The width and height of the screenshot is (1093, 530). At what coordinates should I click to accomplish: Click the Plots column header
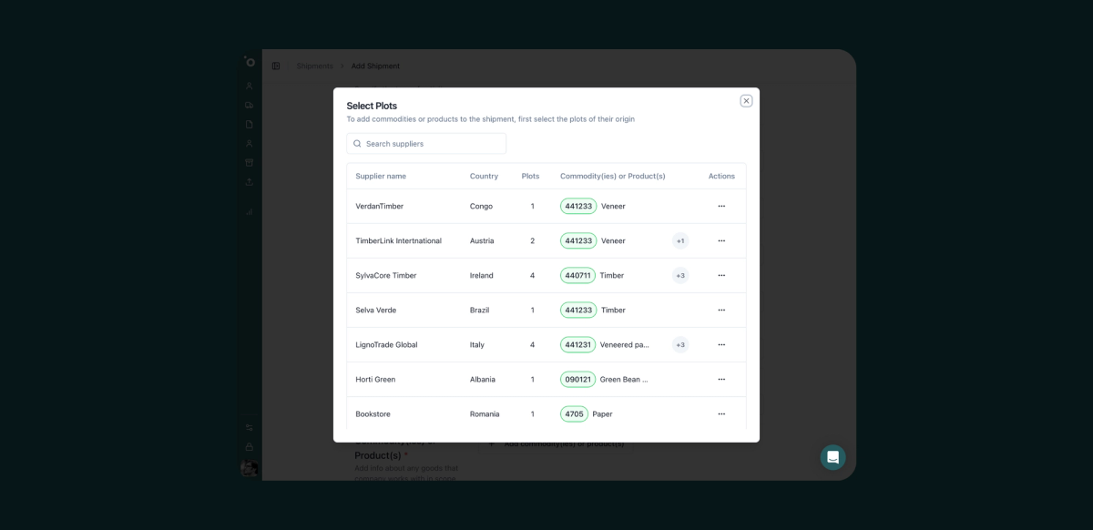click(530, 176)
